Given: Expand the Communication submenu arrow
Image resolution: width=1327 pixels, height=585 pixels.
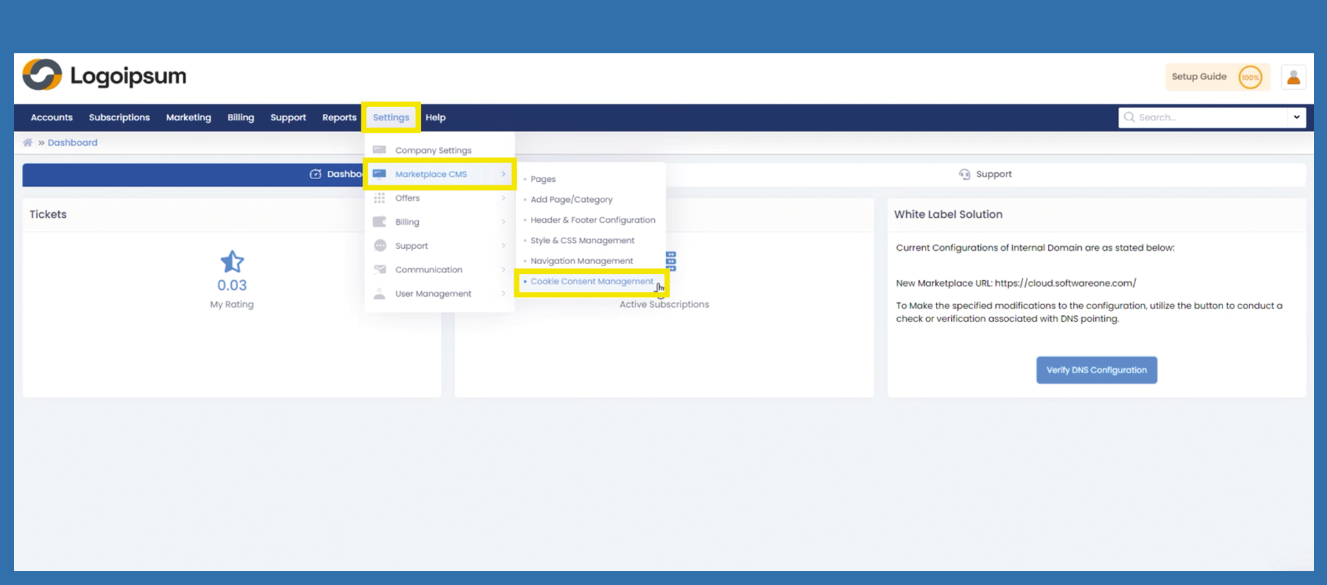Looking at the screenshot, I should [503, 270].
